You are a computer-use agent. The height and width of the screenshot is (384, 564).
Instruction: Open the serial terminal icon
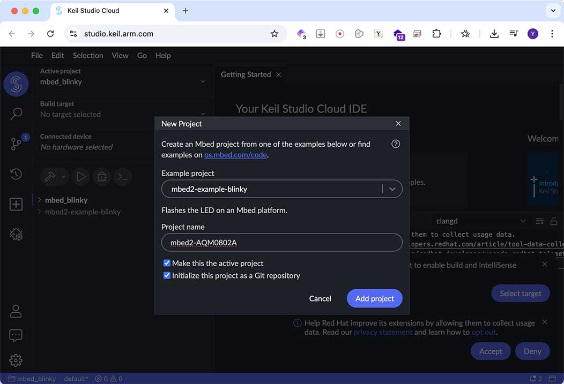click(123, 177)
